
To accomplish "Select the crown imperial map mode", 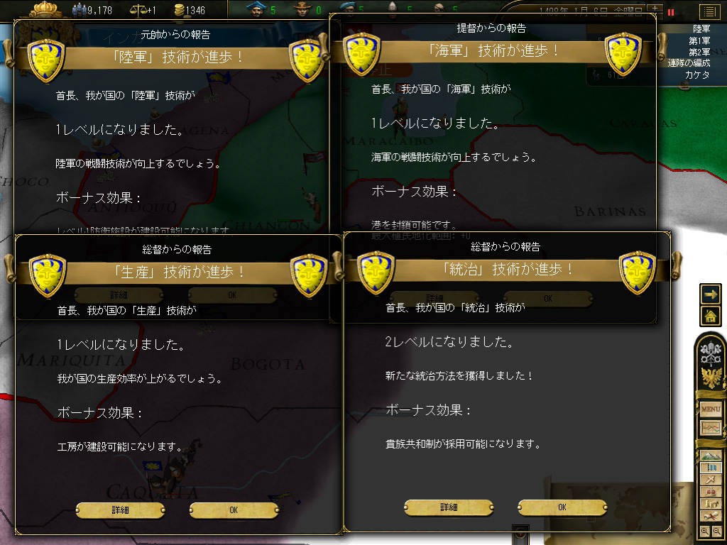I will 710,492.
